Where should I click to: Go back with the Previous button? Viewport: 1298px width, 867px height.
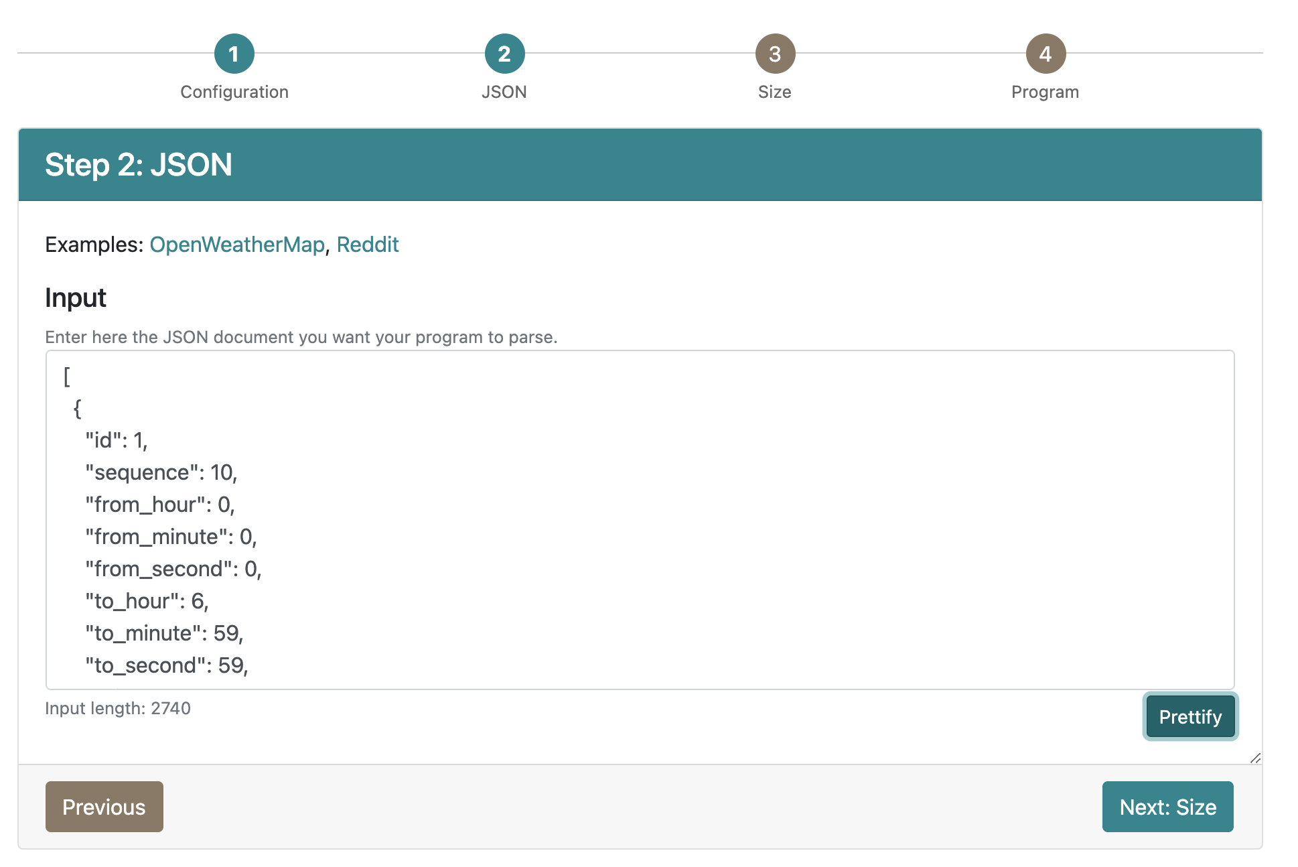point(104,807)
